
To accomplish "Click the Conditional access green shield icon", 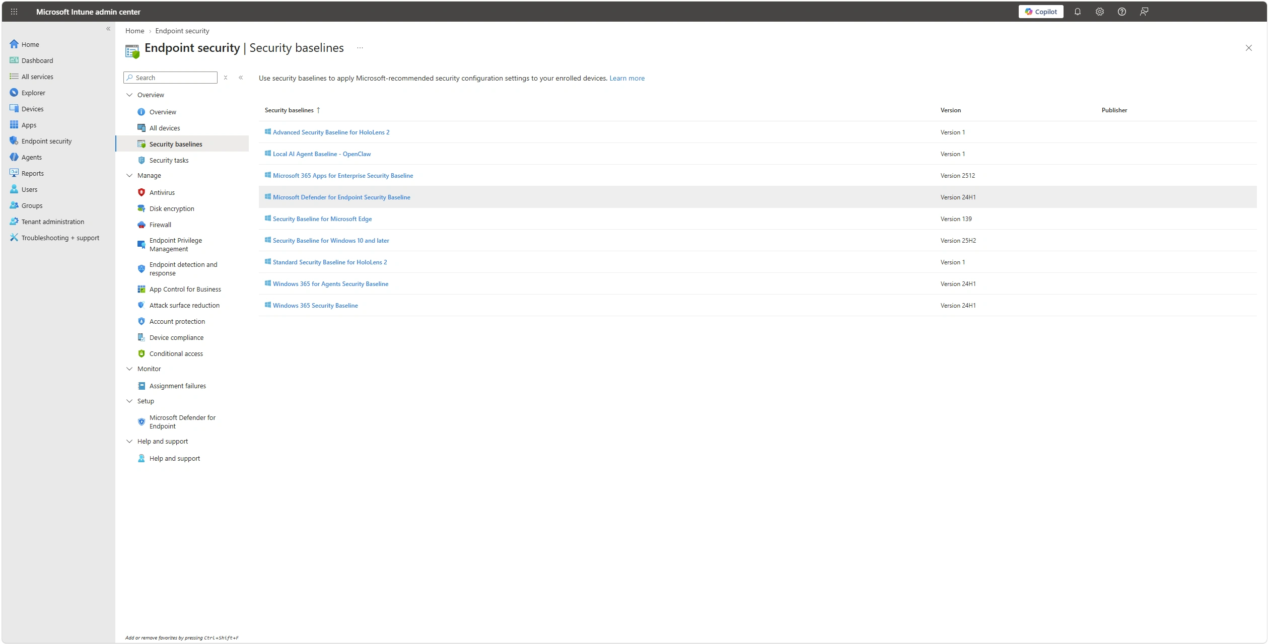I will point(142,353).
